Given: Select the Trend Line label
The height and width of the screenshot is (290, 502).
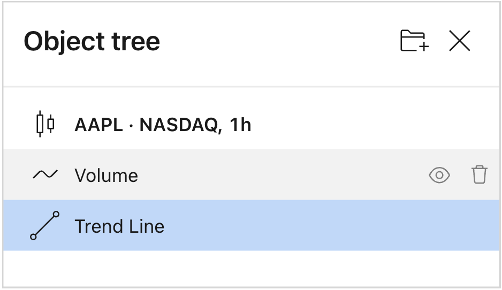Looking at the screenshot, I should (119, 226).
